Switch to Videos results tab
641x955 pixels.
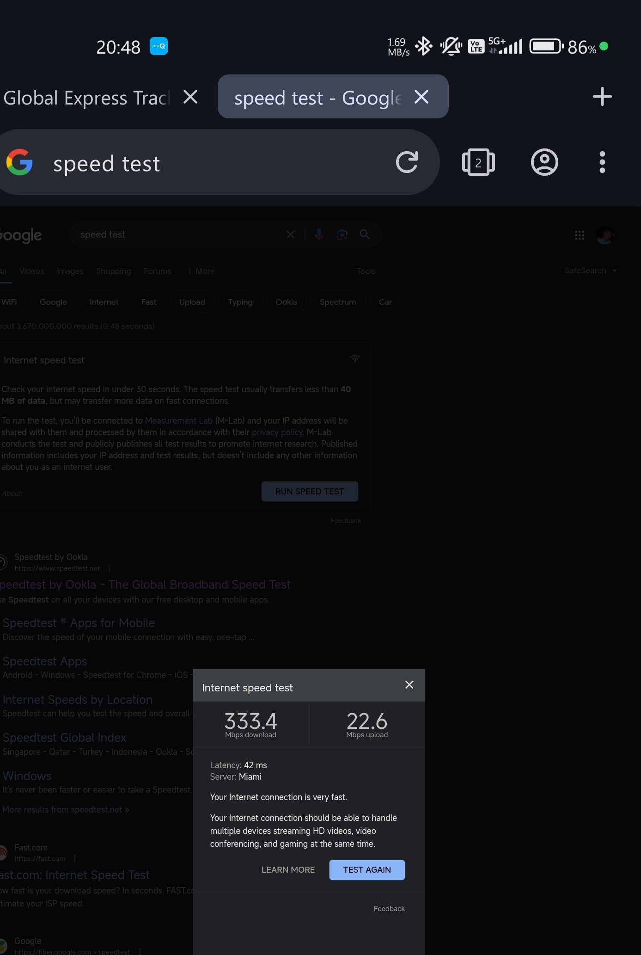(32, 271)
